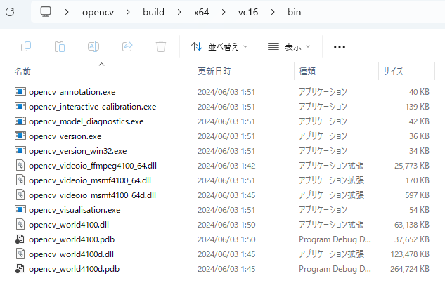This screenshot has height=283, width=445.
Task: Click the Copy toolbar icon
Action: 26,46
